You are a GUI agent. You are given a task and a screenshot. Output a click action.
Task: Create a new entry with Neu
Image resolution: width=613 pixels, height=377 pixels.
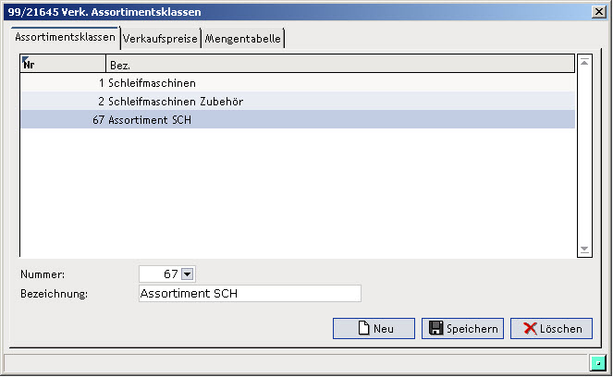tap(374, 329)
